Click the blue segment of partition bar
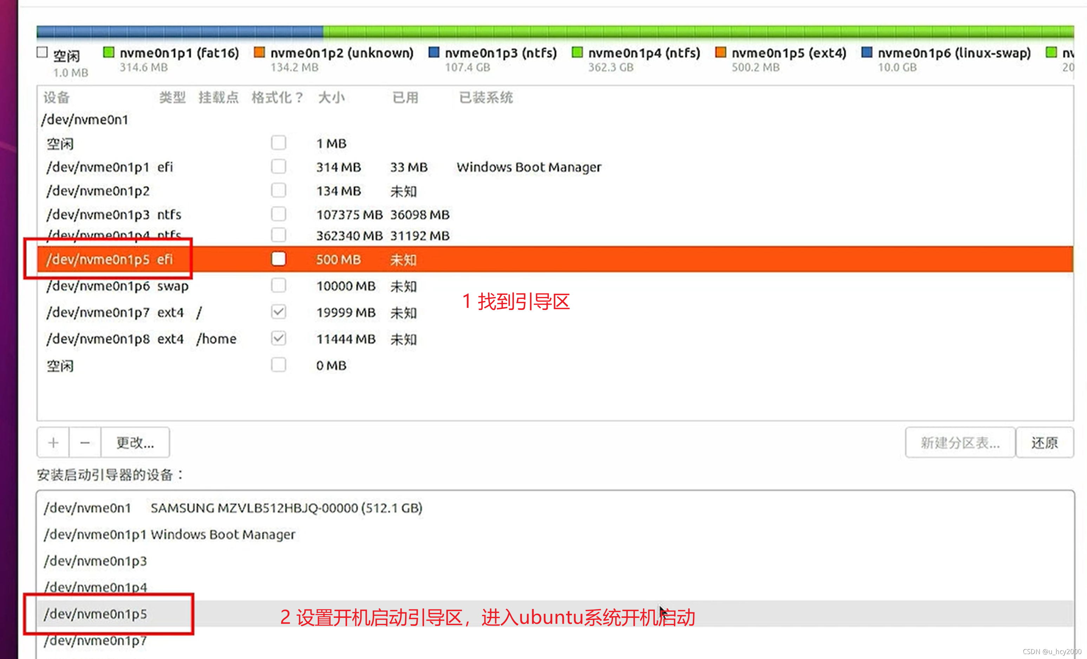Image resolution: width=1087 pixels, height=659 pixels. [x=179, y=32]
